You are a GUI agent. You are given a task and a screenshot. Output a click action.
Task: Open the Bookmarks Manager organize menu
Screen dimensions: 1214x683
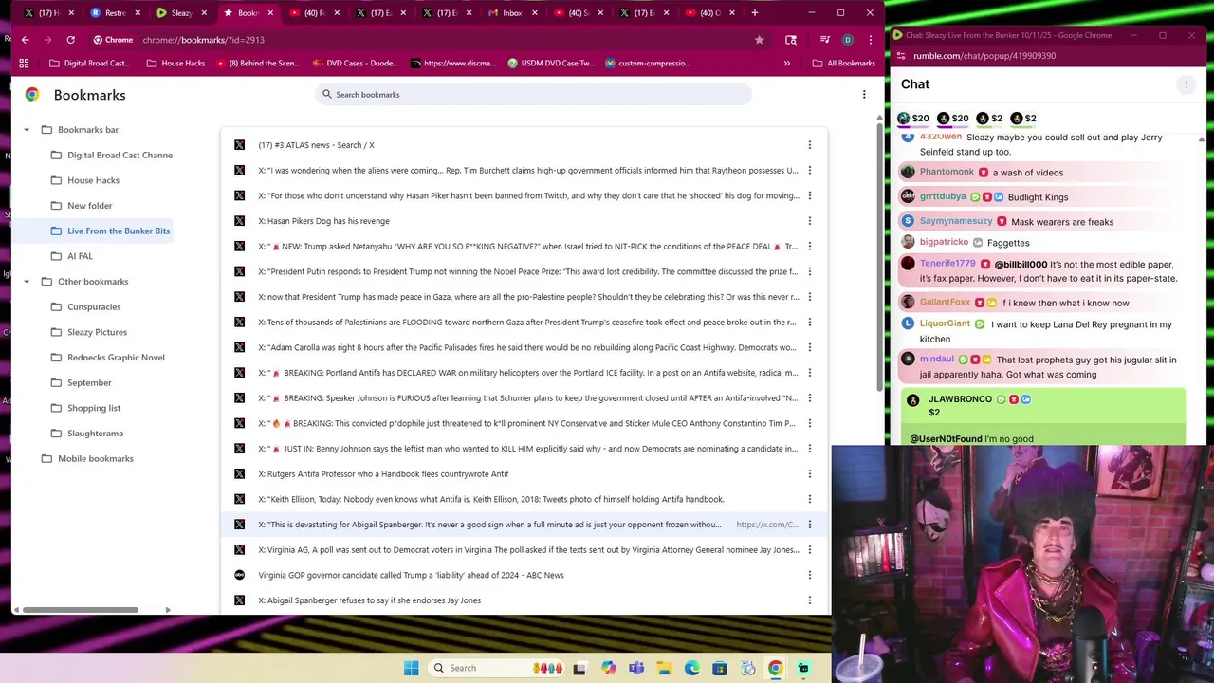click(864, 94)
